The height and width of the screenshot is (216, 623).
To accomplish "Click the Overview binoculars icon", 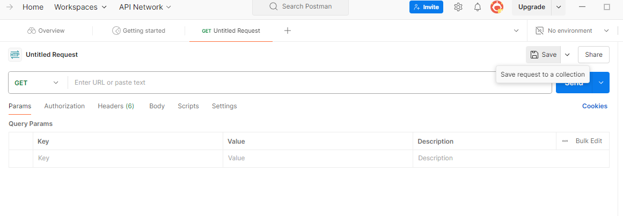I will pyautogui.click(x=32, y=31).
